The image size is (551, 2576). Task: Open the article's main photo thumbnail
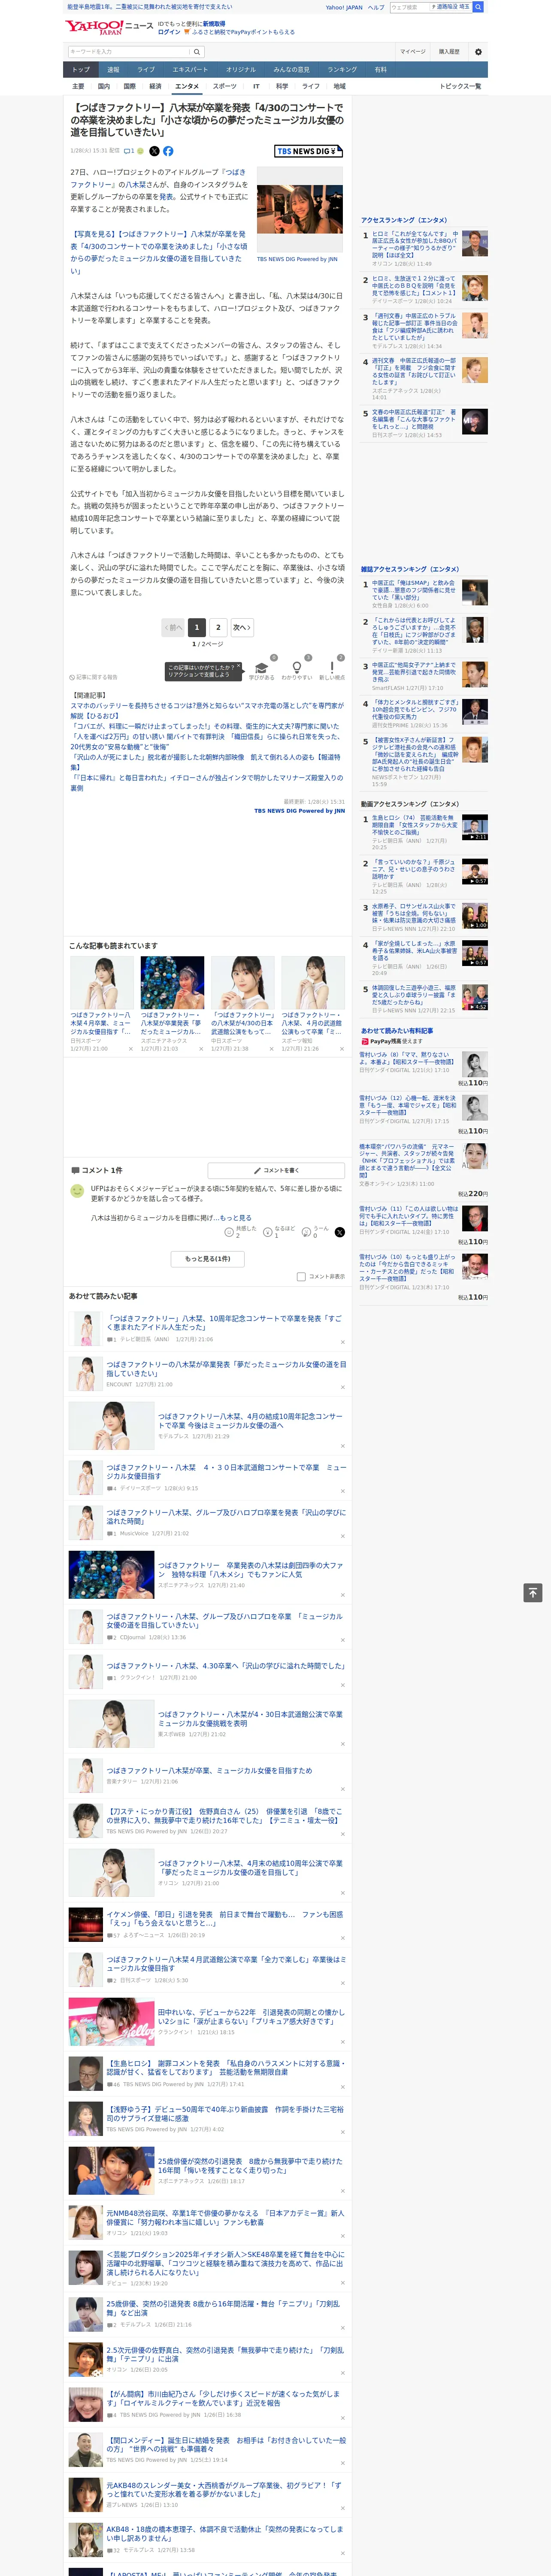tap(300, 209)
